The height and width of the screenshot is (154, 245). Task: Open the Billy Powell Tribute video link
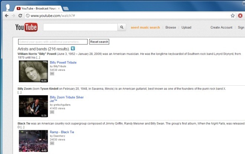pos(63,62)
